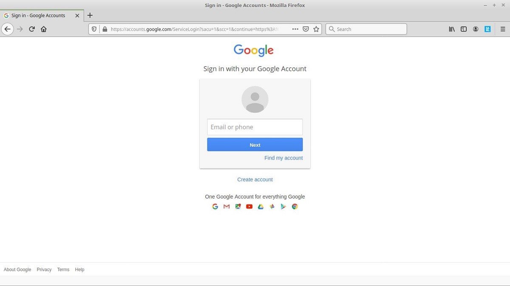
Task: Click the Firefox back arrow button
Action: coord(7,29)
